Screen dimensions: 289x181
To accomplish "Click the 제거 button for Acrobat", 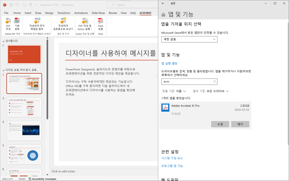I will (240, 124).
